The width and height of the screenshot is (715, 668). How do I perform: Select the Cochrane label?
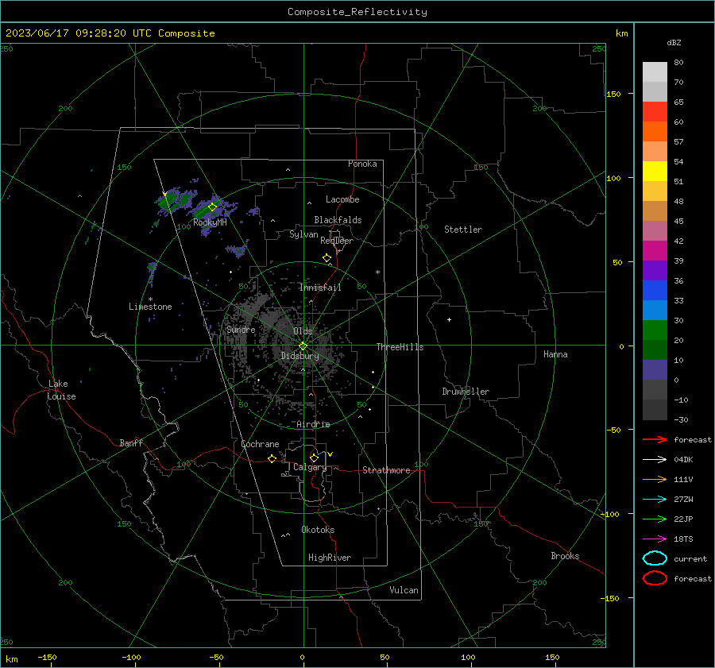click(x=260, y=444)
